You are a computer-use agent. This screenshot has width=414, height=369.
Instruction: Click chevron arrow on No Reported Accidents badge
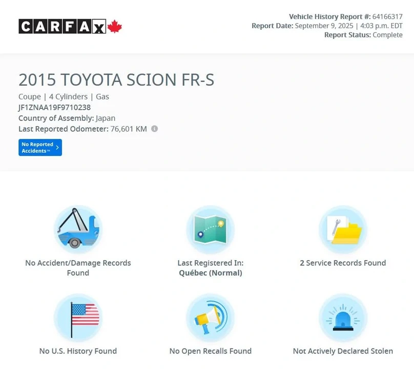click(x=57, y=148)
